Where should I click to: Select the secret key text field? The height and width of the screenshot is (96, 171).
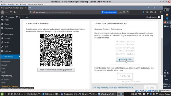tap(56, 70)
